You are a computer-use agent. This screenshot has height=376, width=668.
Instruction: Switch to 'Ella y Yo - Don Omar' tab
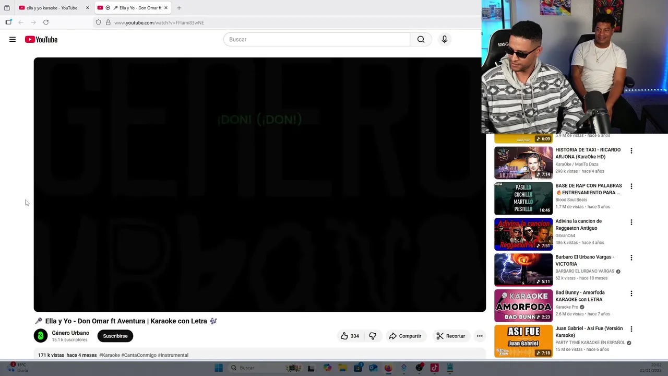click(x=134, y=8)
